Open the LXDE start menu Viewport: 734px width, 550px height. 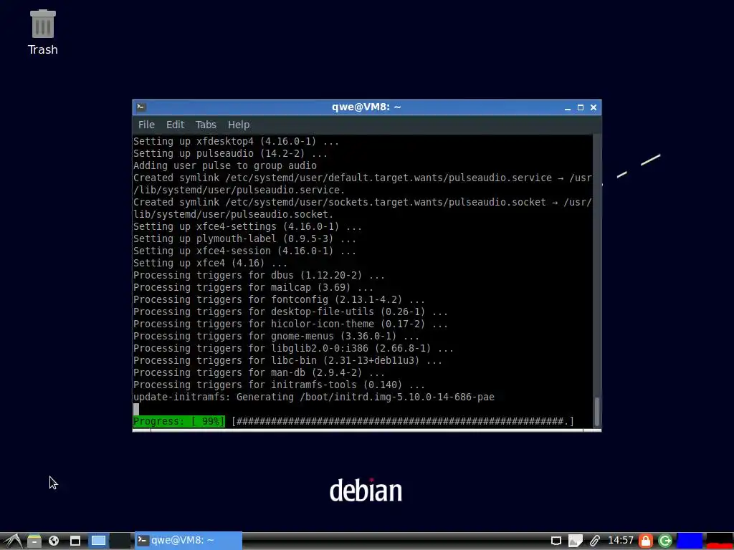[x=13, y=541]
